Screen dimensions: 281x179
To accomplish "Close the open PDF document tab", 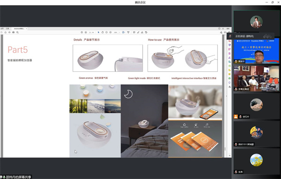I will [26, 29].
